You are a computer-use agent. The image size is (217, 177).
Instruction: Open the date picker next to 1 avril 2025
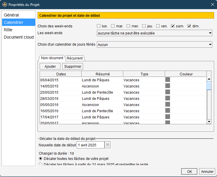[x=107, y=145]
